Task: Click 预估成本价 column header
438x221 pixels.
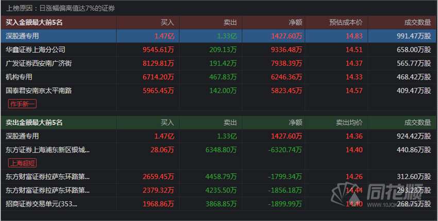Action: (346, 22)
